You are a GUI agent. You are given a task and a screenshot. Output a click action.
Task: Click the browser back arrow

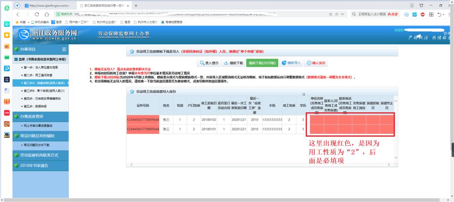pos(18,14)
